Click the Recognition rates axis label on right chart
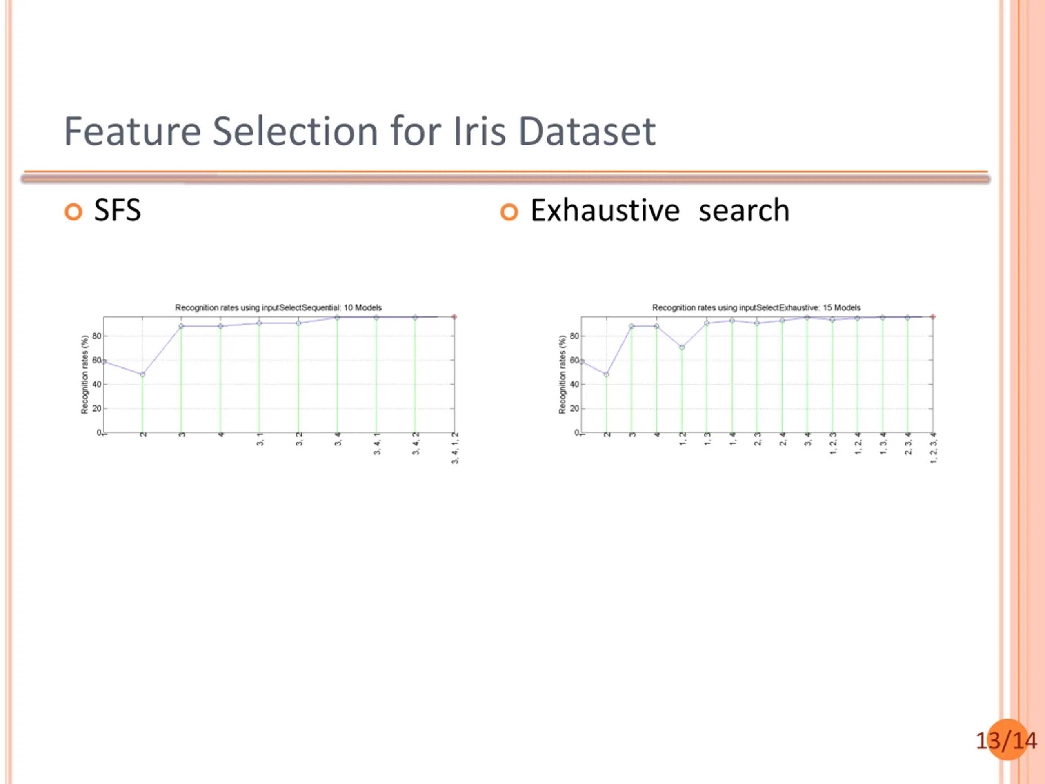Viewport: 1045px width, 784px height. pyautogui.click(x=562, y=375)
